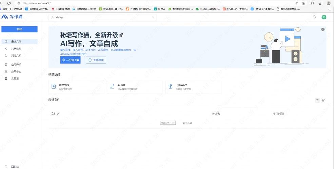Reload the page with the refresh icon
This screenshot has height=169, width=334.
(x=9, y=3)
